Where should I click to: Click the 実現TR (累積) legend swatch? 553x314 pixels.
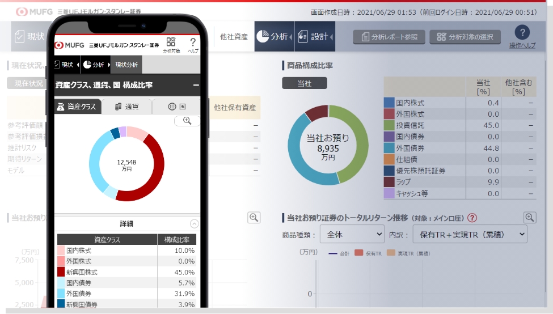pos(391,253)
